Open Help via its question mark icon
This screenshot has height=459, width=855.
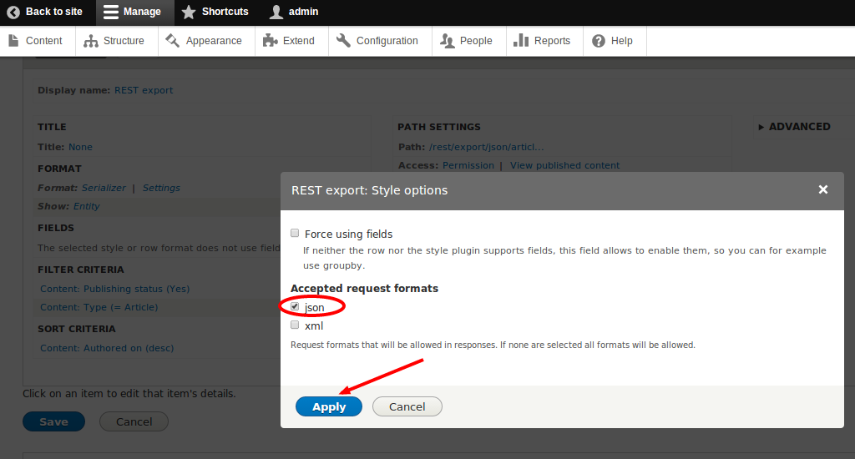click(x=598, y=41)
